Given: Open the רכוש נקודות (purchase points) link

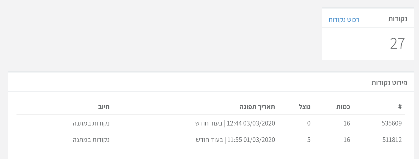Looking at the screenshot, I should coord(343,20).
